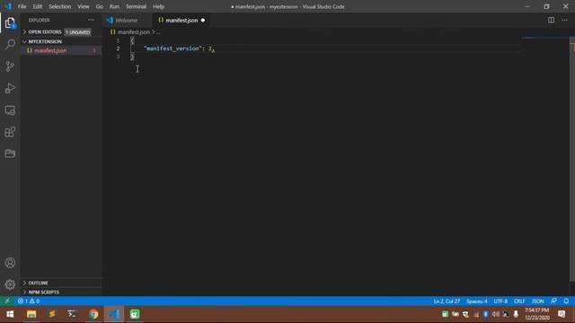Open the Run menu
This screenshot has height=323, width=575.
114,6
